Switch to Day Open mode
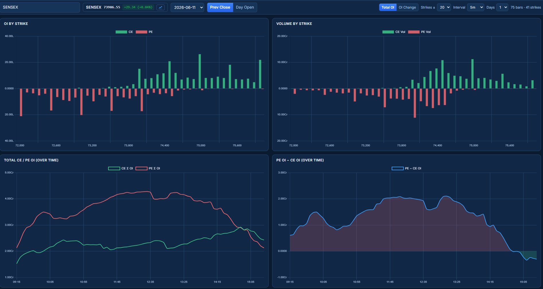The width and height of the screenshot is (543, 289). (x=245, y=7)
